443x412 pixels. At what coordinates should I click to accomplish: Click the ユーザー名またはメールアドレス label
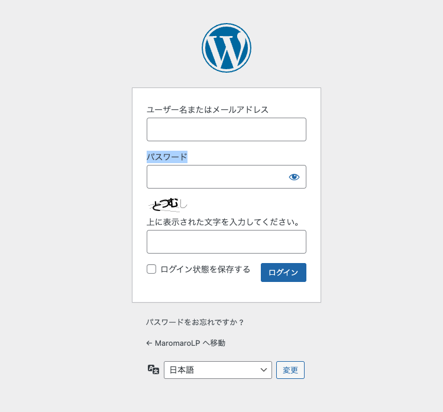click(207, 109)
